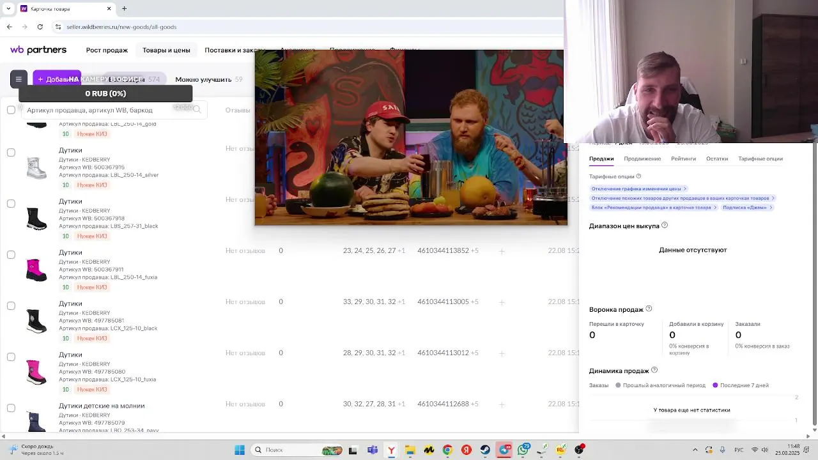The image size is (818, 460).
Task: Switch to the Тарифные опции tab
Action: [760, 158]
